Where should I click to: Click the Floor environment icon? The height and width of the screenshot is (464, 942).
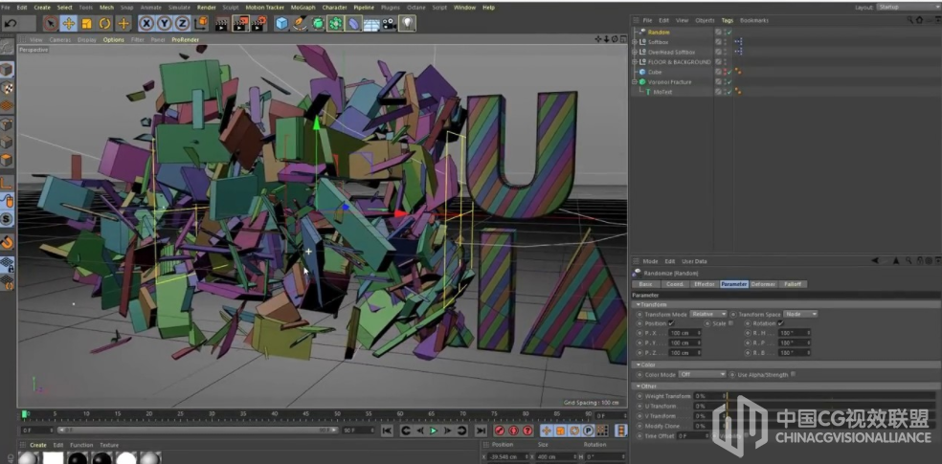(x=371, y=24)
